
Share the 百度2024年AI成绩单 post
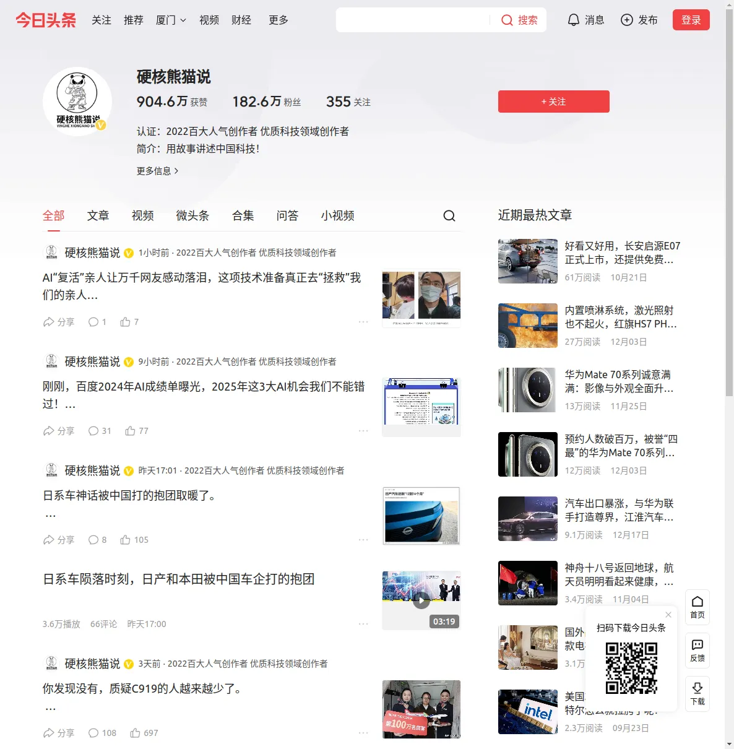pos(58,431)
